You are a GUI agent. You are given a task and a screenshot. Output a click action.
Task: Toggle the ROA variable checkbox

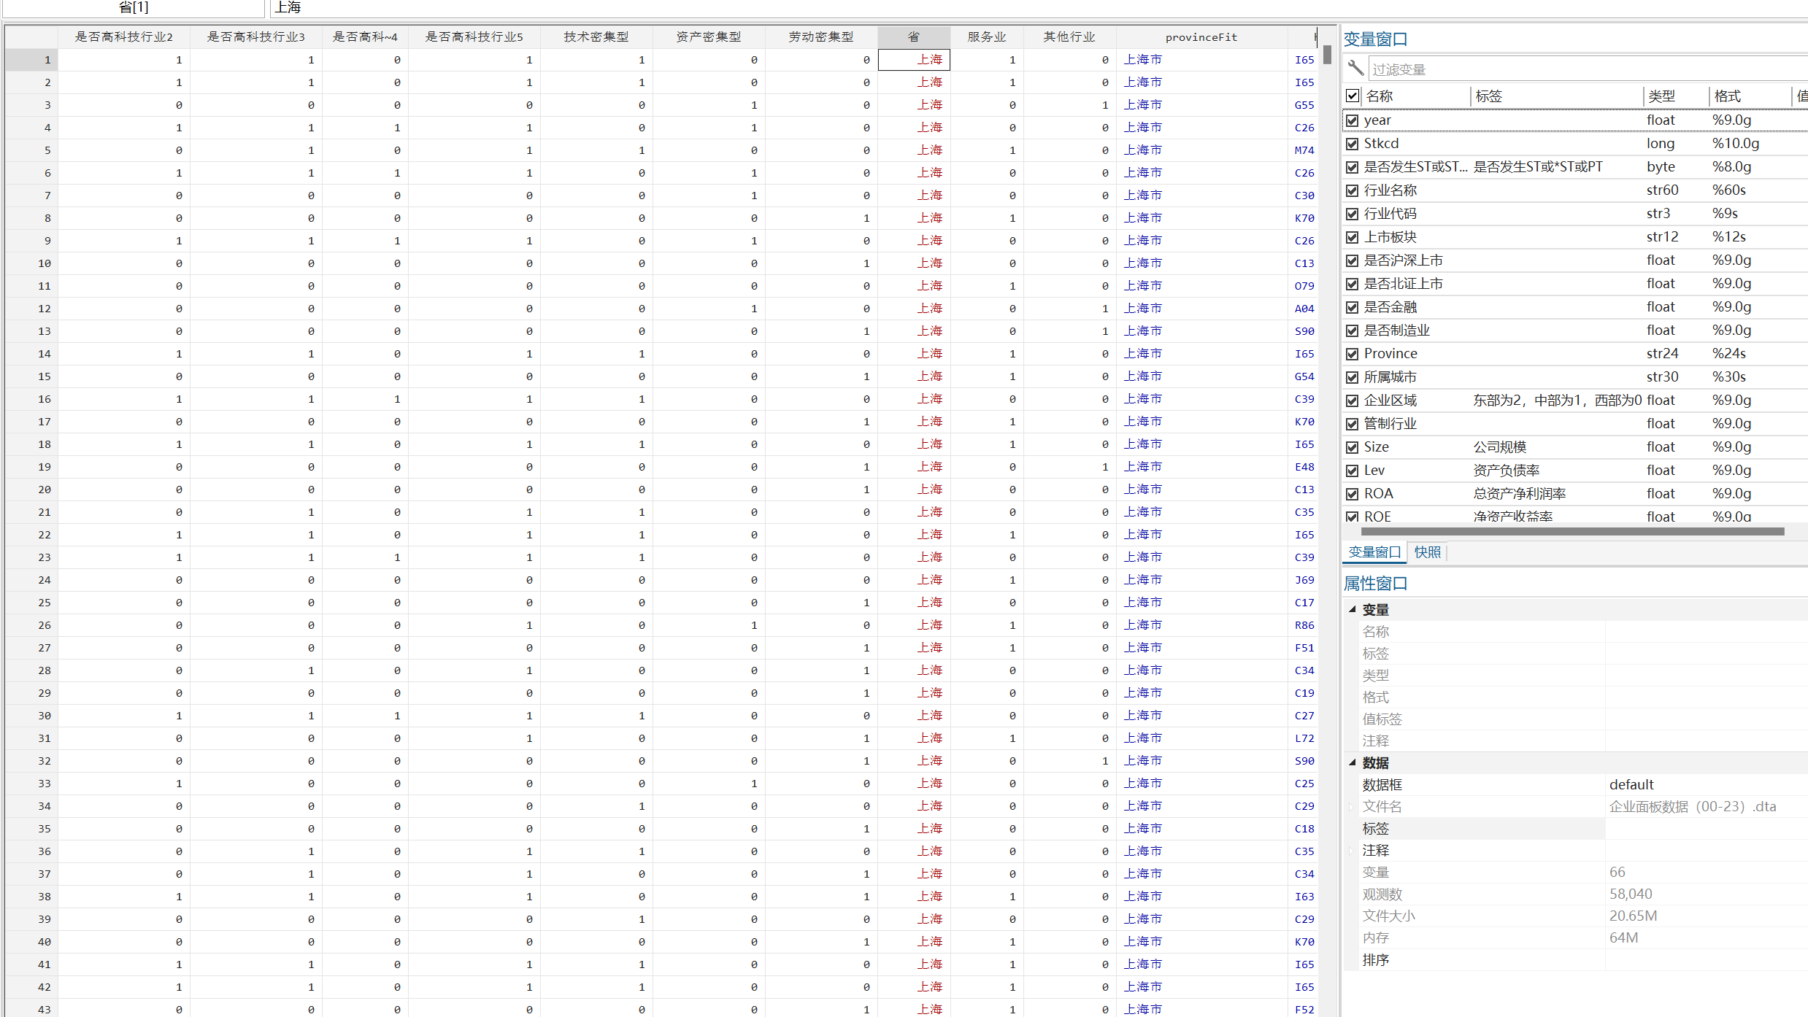pyautogui.click(x=1353, y=494)
